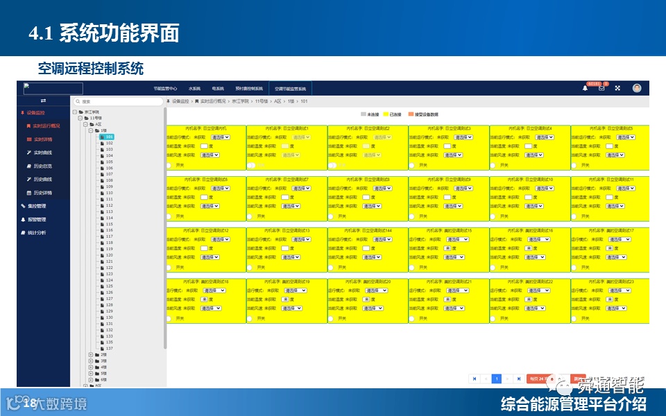Screen dimensions: 666x416
Task: Open the user avatar menu
Action: click(637, 88)
